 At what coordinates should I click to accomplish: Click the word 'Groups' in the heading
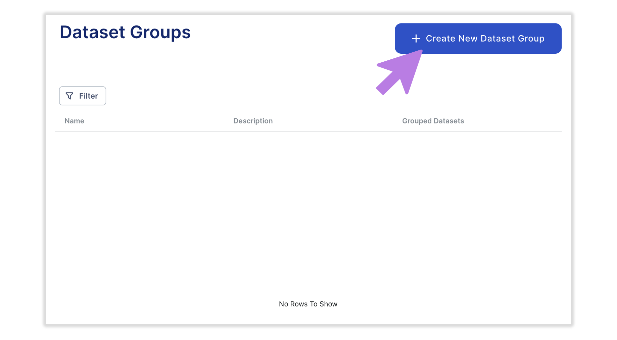coord(160,33)
